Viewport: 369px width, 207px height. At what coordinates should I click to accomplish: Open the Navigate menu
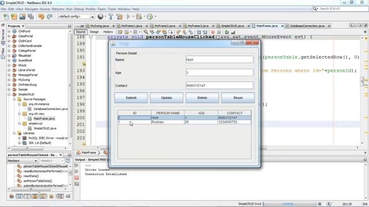pyautogui.click(x=31, y=9)
